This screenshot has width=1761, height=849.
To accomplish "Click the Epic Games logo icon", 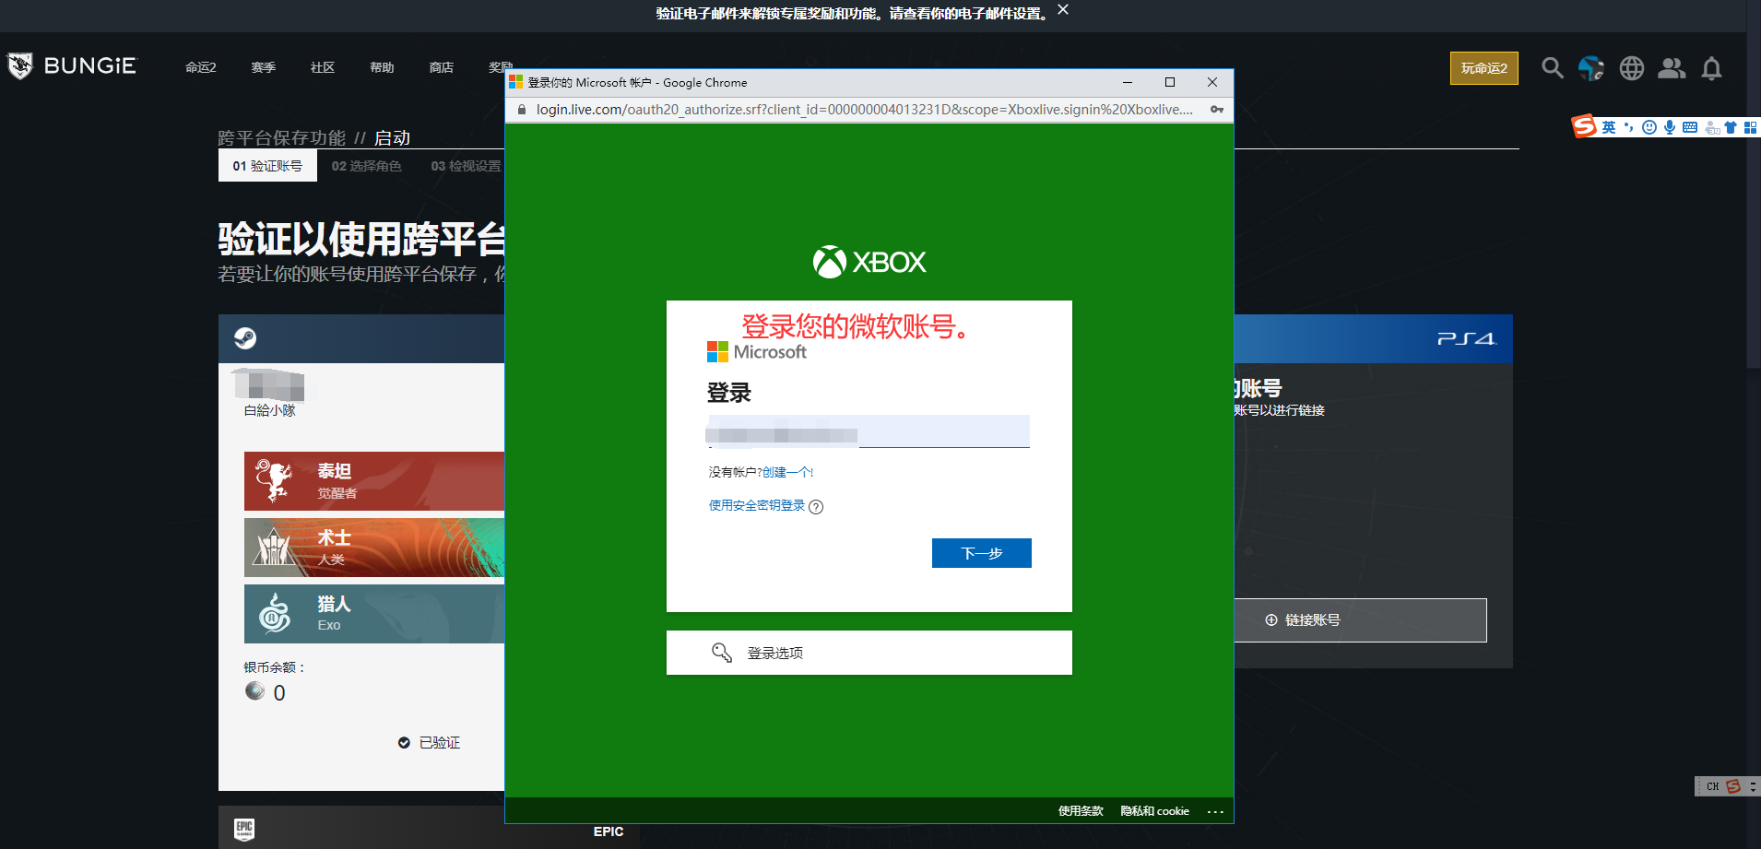I will (244, 829).
